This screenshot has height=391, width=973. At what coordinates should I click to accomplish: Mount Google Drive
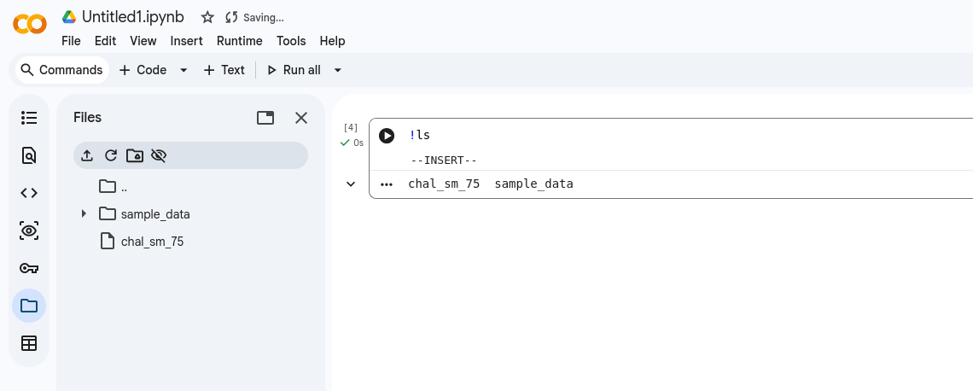click(x=135, y=155)
